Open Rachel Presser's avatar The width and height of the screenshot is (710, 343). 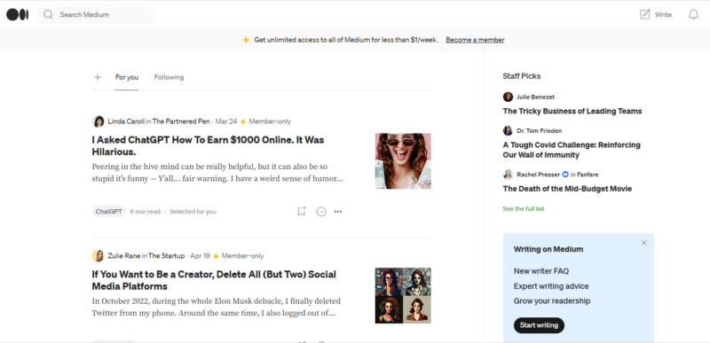pyautogui.click(x=508, y=175)
